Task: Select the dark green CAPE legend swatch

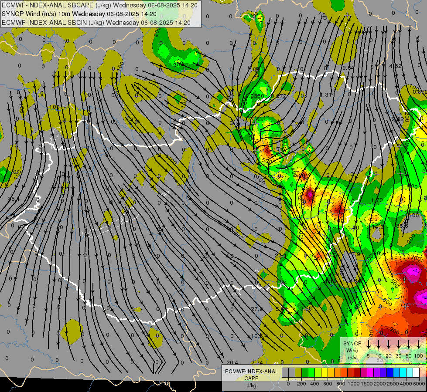Action: tap(305, 372)
